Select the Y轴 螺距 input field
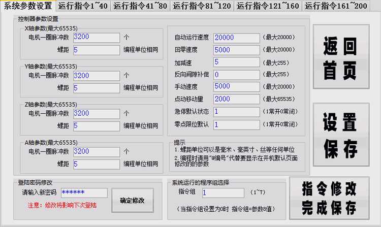Screen dimensions: 381x227 (97, 88)
